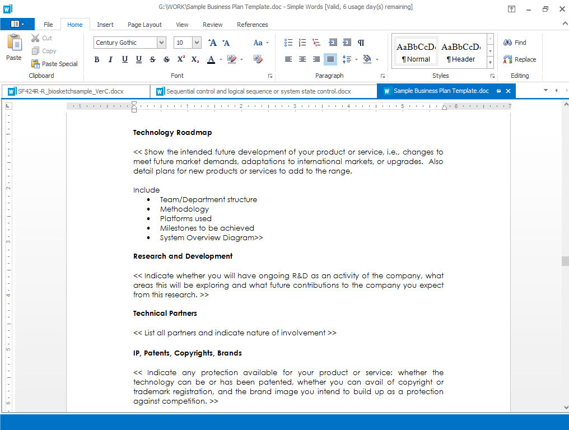Open font color dropdown arrow
Image resolution: width=569 pixels, height=430 pixels.
221,59
